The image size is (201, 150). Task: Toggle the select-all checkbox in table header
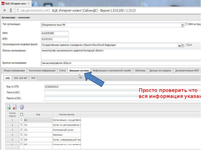point(22,114)
